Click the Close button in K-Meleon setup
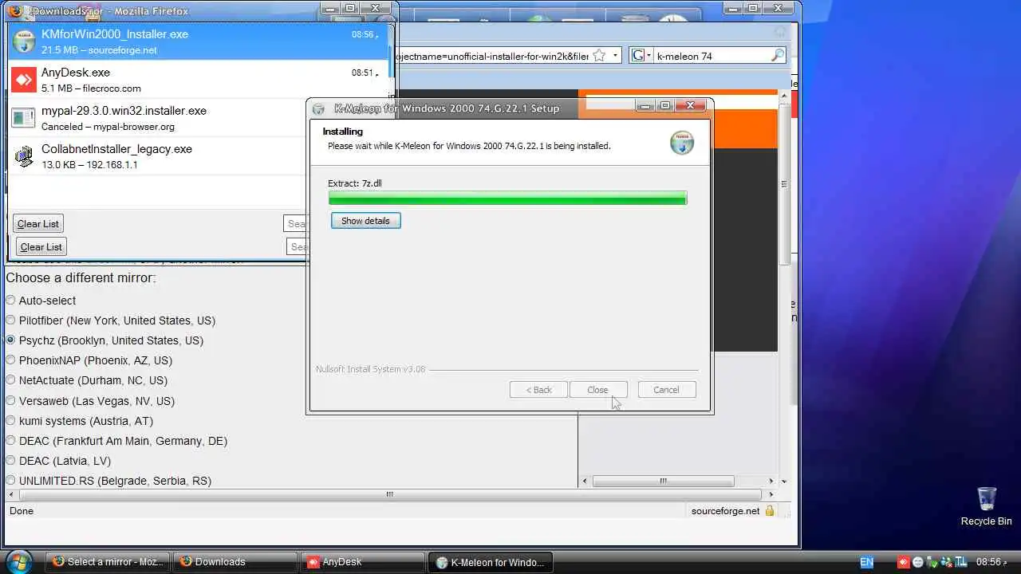Screen dimensions: 1021x574 (598, 390)
